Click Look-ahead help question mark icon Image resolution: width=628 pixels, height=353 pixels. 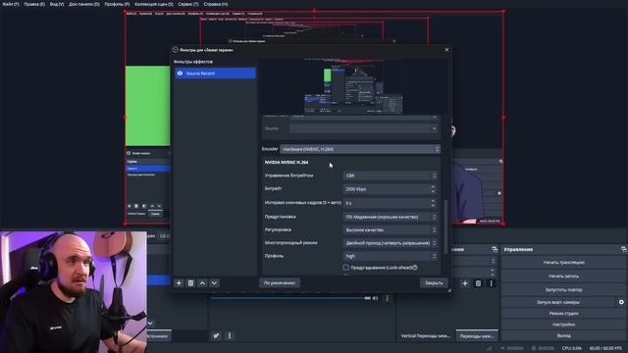[415, 267]
